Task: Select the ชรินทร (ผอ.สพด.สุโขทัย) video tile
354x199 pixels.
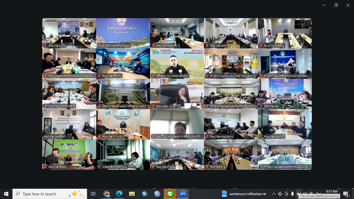Action: [177, 63]
